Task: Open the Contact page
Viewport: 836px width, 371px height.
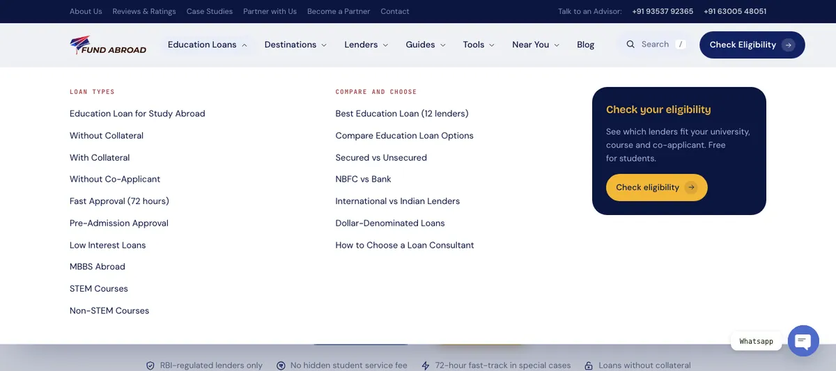Action: [395, 11]
